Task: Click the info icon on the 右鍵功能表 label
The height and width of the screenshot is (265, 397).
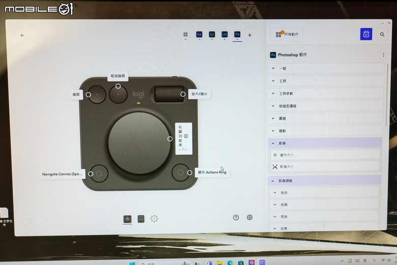Action: tap(186, 136)
